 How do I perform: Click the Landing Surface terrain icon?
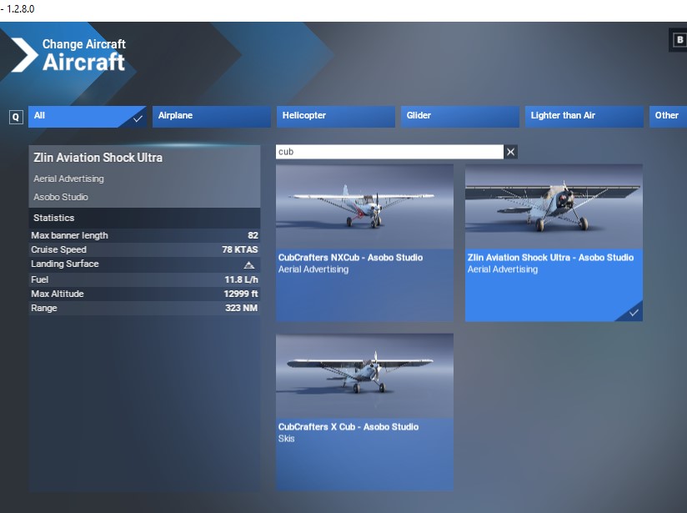tap(248, 264)
